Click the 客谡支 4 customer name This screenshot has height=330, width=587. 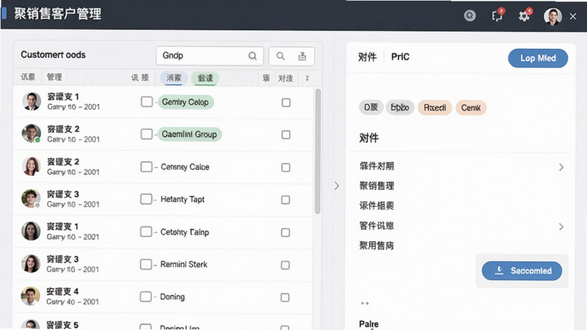(x=62, y=291)
